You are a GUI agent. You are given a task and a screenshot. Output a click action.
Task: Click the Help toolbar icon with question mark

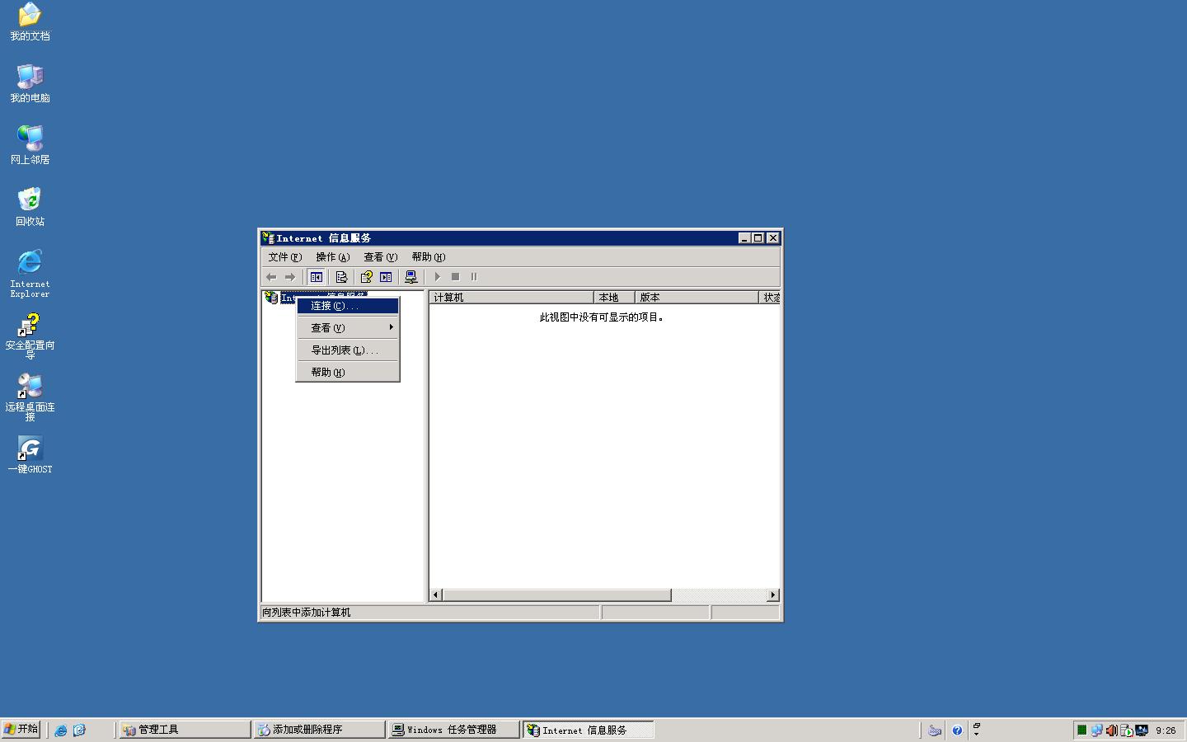(x=366, y=277)
